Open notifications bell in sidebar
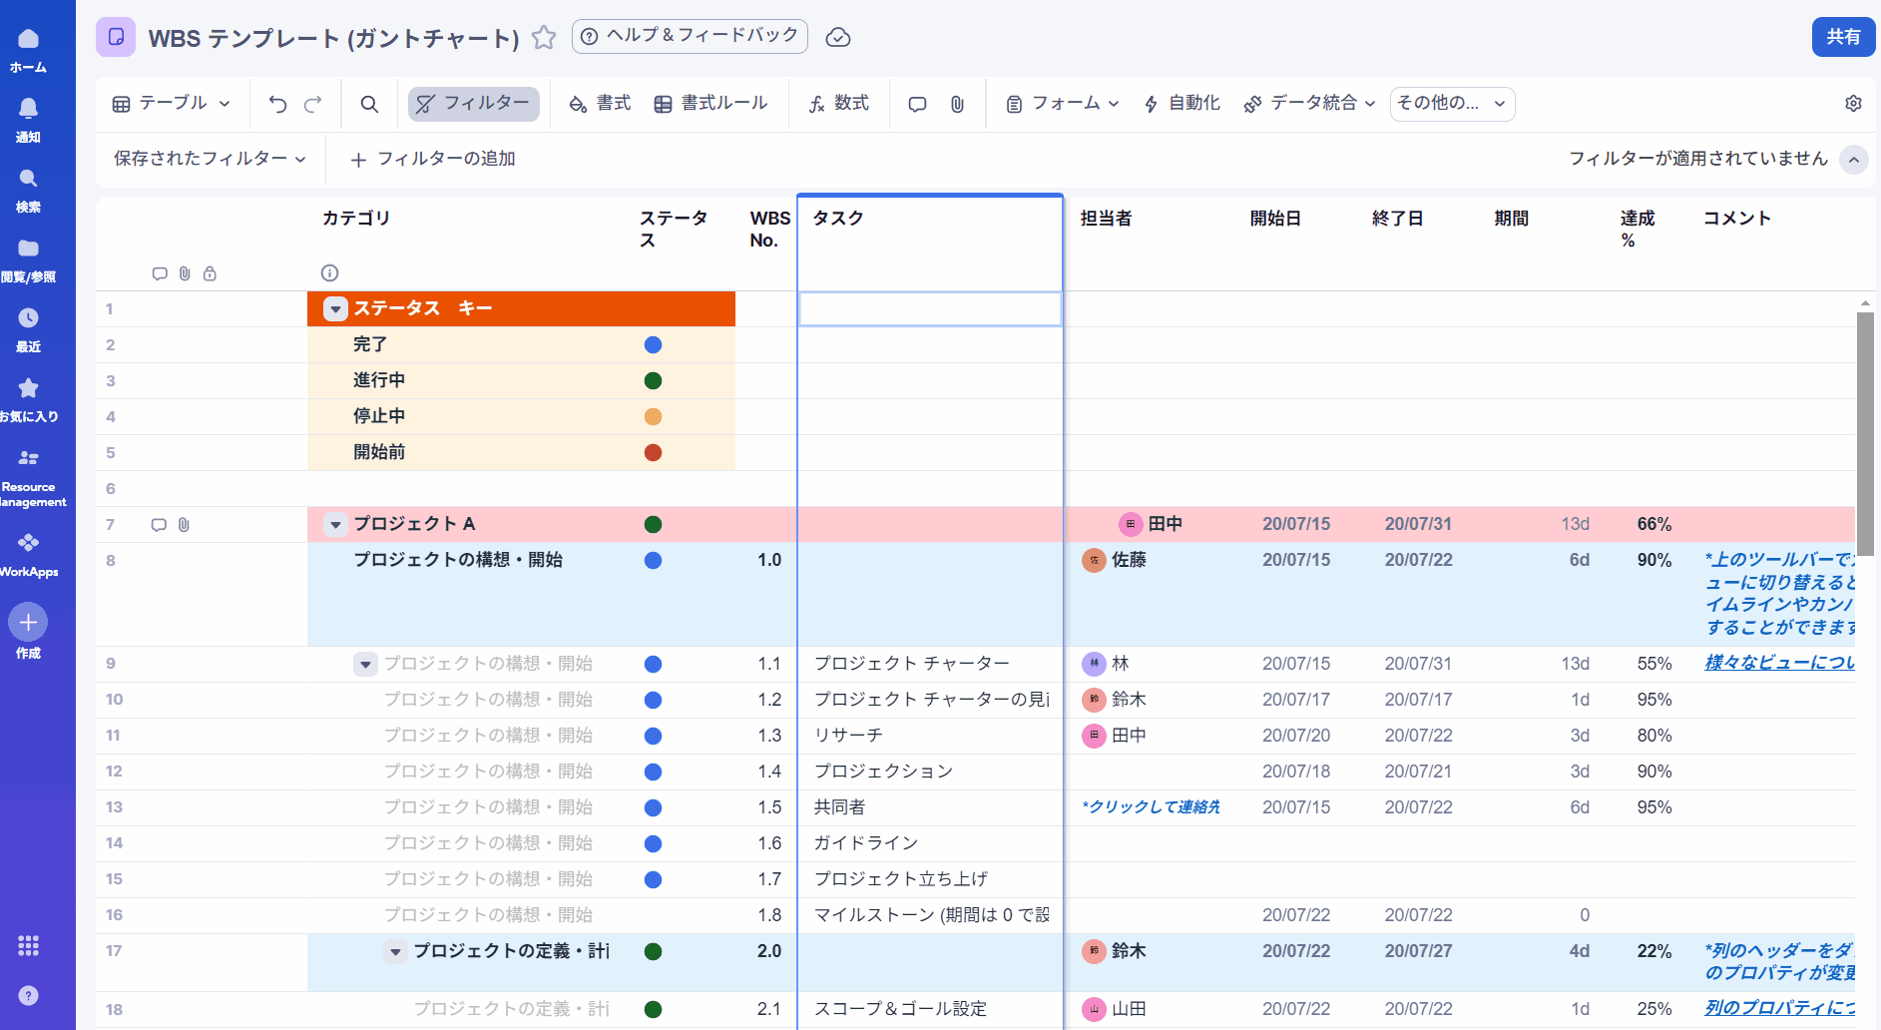 click(x=28, y=108)
